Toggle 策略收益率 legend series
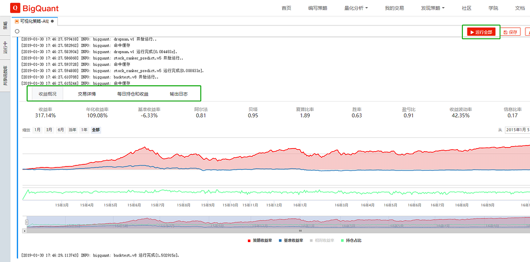Image resolution: width=530 pixels, height=262 pixels. tap(260, 241)
